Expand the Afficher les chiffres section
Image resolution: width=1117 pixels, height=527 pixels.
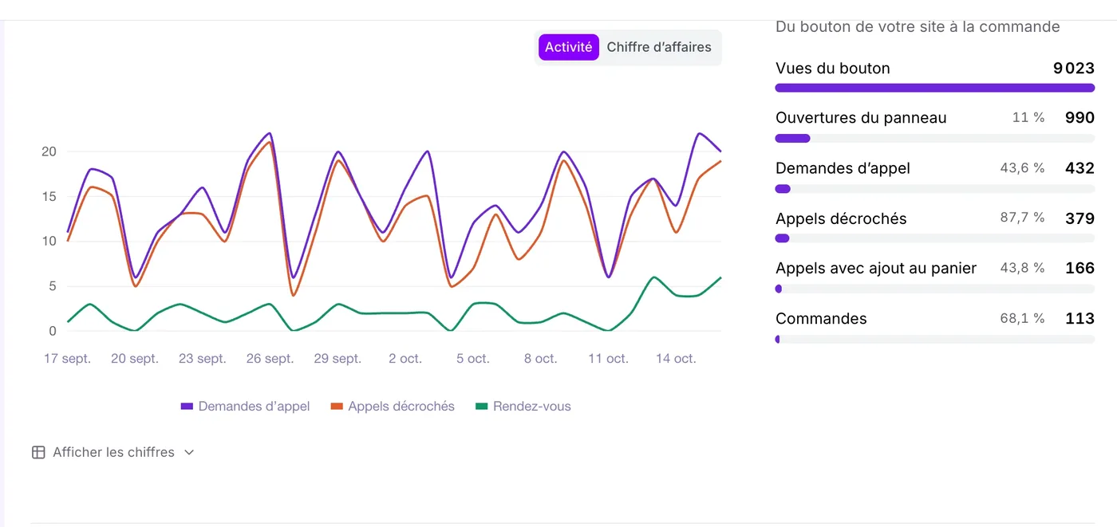point(113,452)
